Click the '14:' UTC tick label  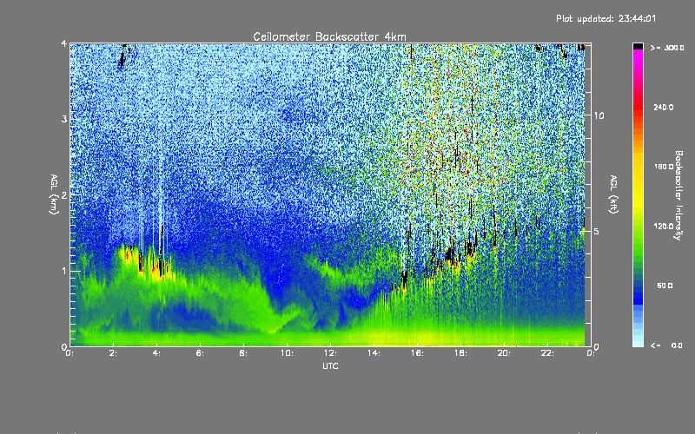[374, 353]
